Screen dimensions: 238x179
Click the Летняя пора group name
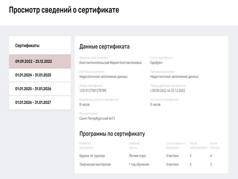point(137,156)
